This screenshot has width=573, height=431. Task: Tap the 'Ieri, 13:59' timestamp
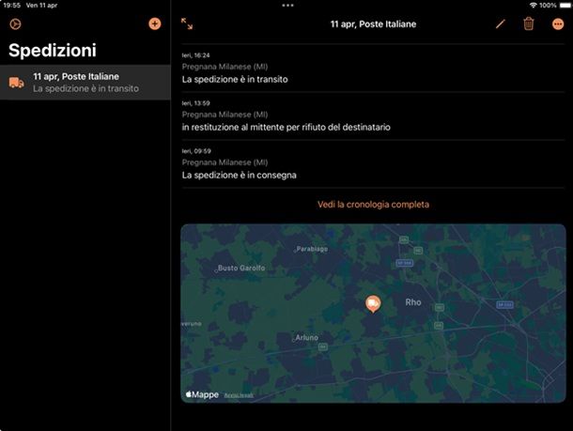(x=196, y=103)
